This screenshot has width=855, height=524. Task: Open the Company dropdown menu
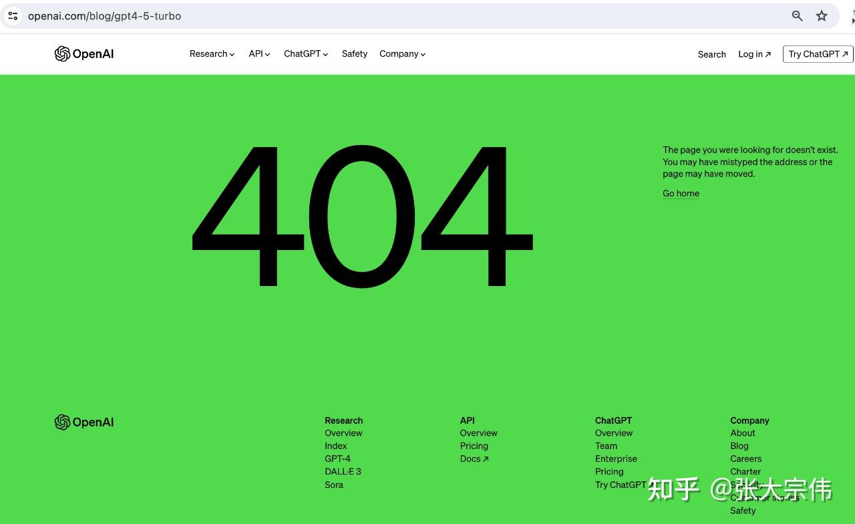pyautogui.click(x=402, y=54)
